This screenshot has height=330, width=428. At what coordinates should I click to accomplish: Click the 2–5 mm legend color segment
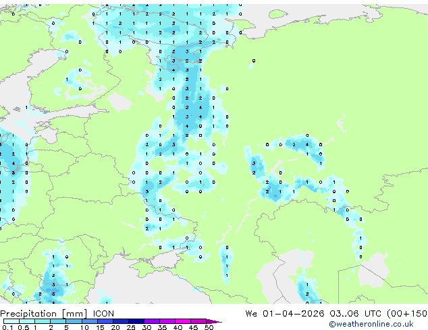click(58, 321)
